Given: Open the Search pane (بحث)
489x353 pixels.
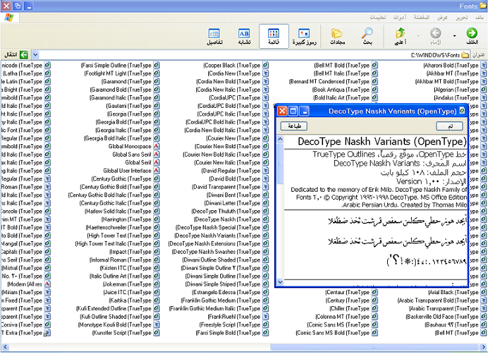Looking at the screenshot, I should coord(367,37).
